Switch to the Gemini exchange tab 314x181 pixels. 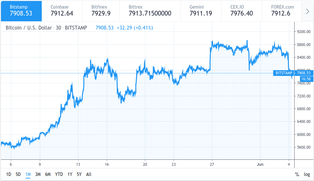201,11
